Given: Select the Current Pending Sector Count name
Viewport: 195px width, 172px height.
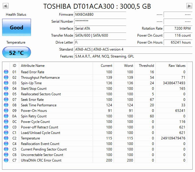Looking at the screenshot, I should 44,149.
